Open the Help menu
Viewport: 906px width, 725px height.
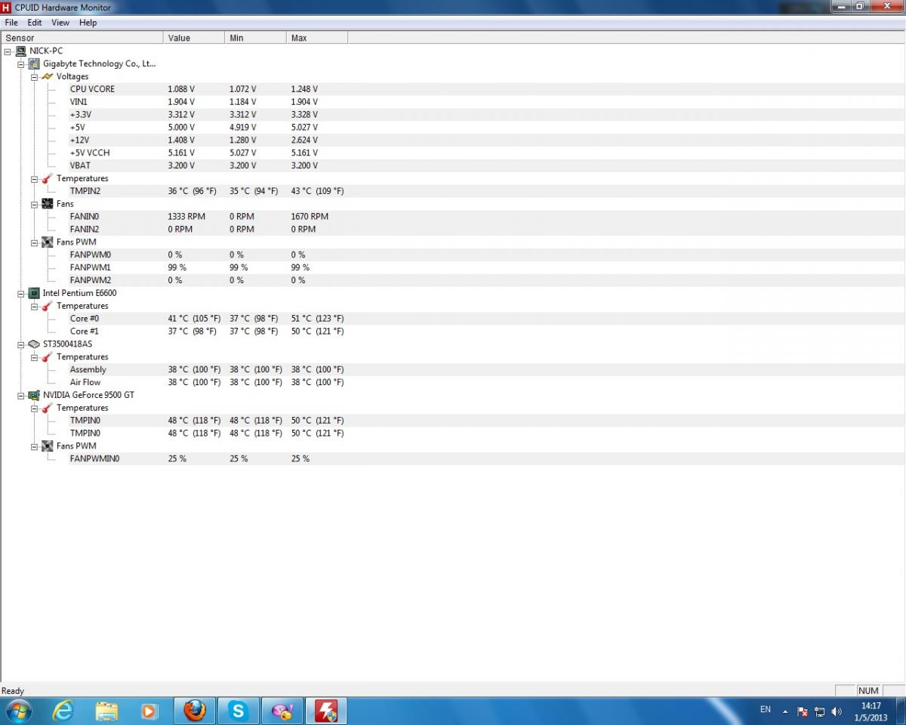point(88,23)
